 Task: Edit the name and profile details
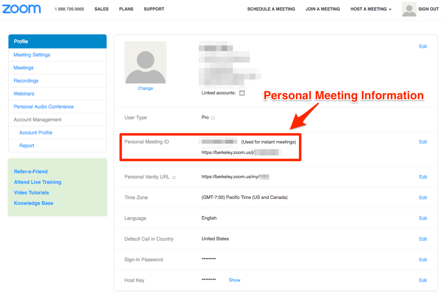tap(423, 47)
